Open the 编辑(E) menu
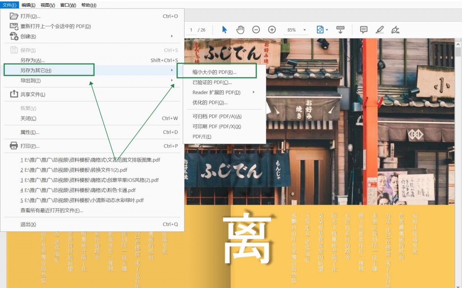The width and height of the screenshot is (462, 288). (28, 5)
